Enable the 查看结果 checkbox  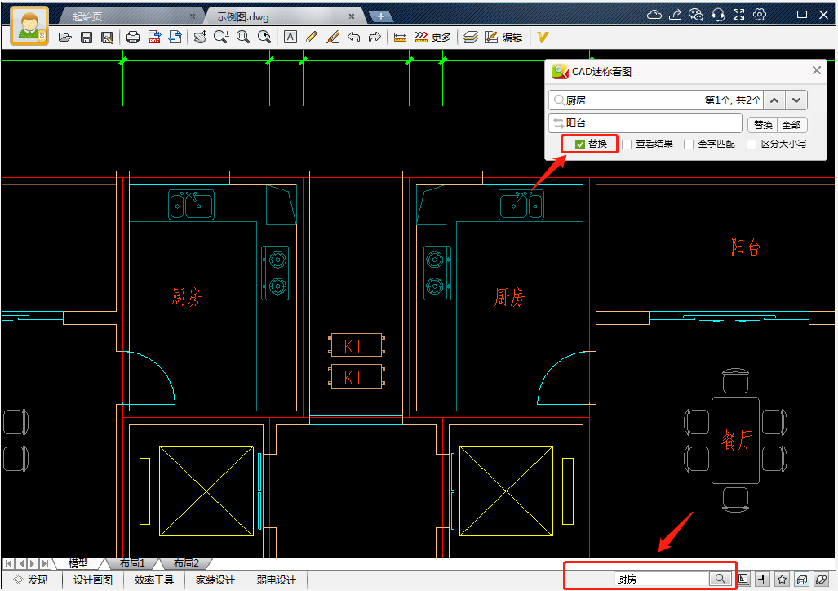[627, 144]
